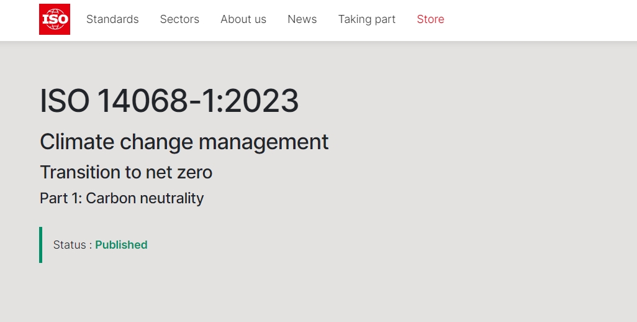Click the Transition to net zero subtitle
The image size is (637, 322).
(126, 172)
